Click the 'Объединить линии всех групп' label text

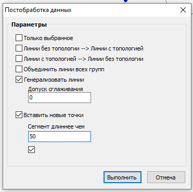tap(64, 69)
